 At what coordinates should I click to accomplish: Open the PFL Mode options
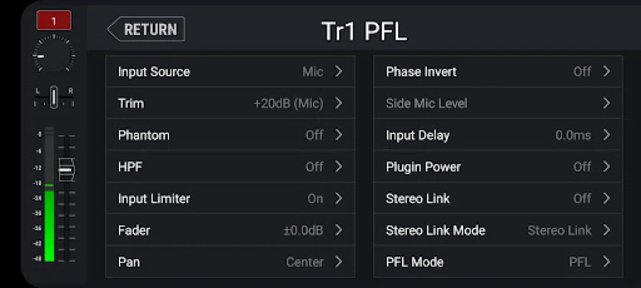[x=498, y=262]
